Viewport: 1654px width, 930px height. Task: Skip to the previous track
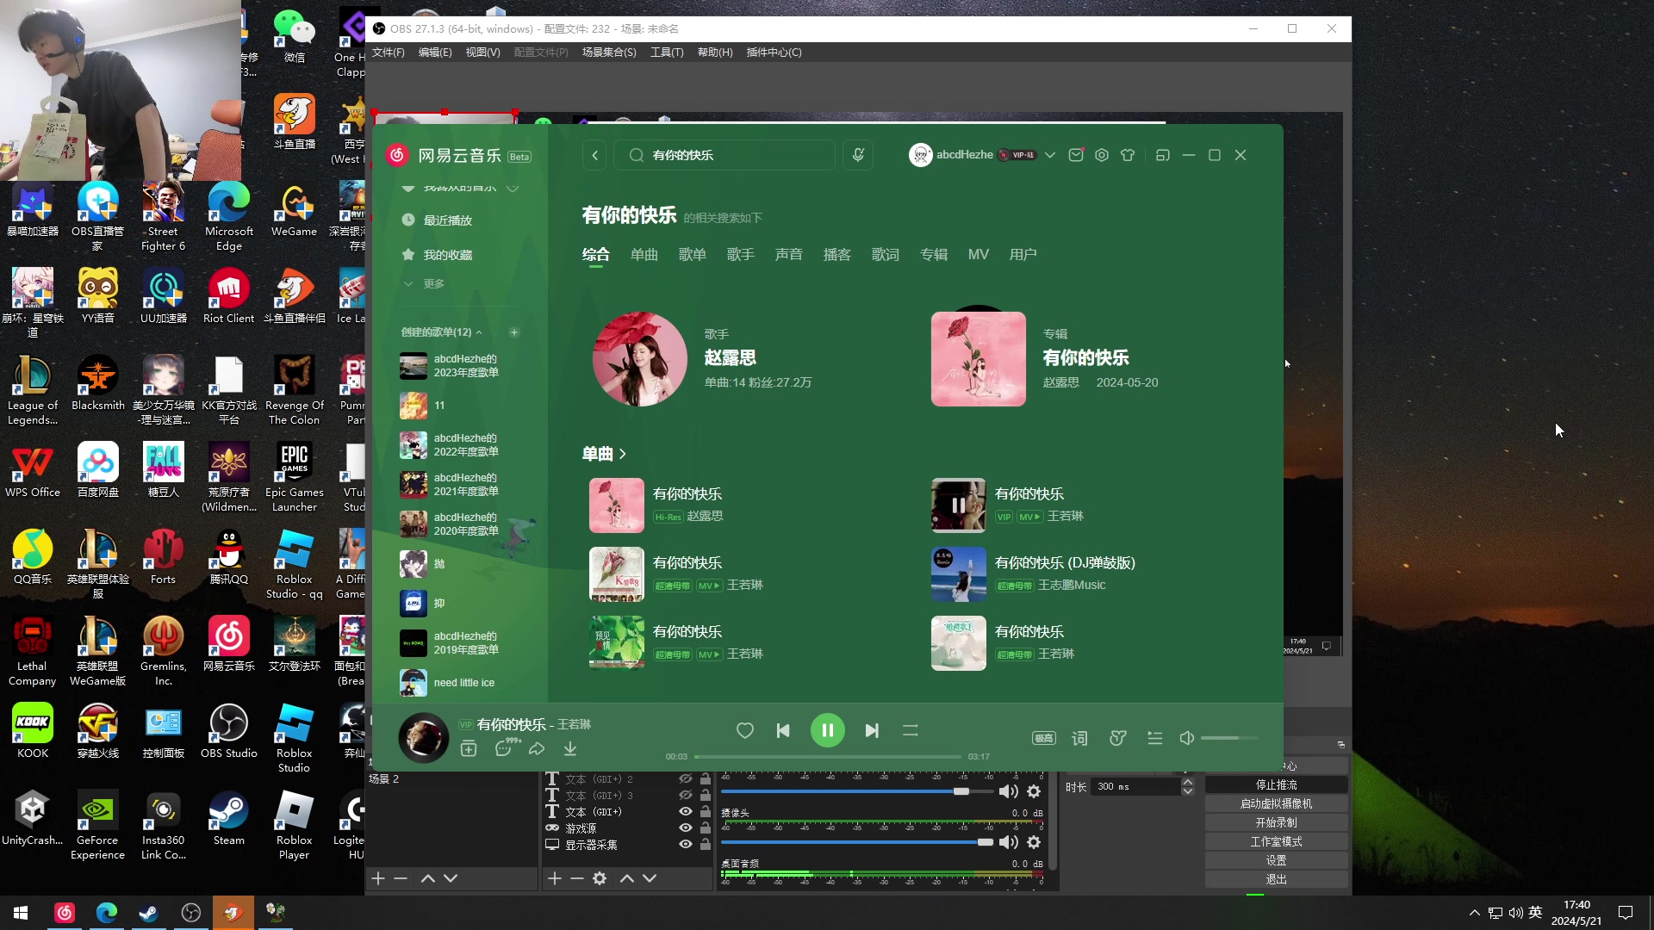pos(783,730)
